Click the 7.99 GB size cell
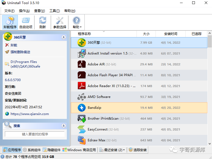 (146, 43)
